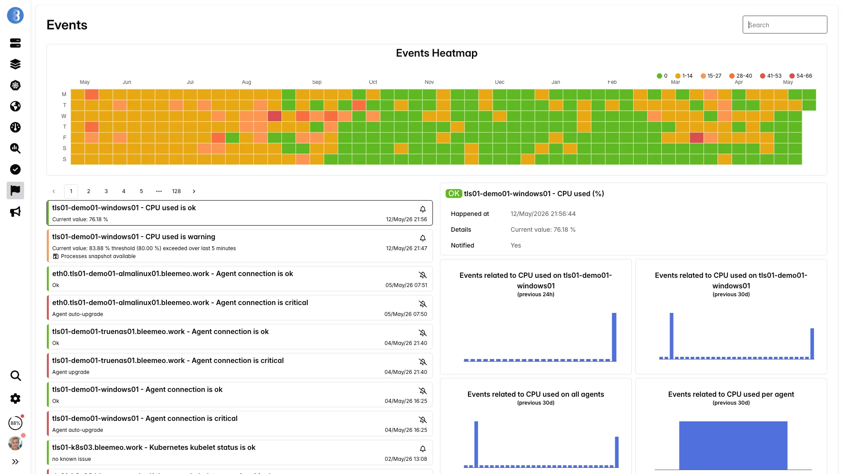Select page 3 in pagination
This screenshot has height=474, width=843.
tap(106, 191)
